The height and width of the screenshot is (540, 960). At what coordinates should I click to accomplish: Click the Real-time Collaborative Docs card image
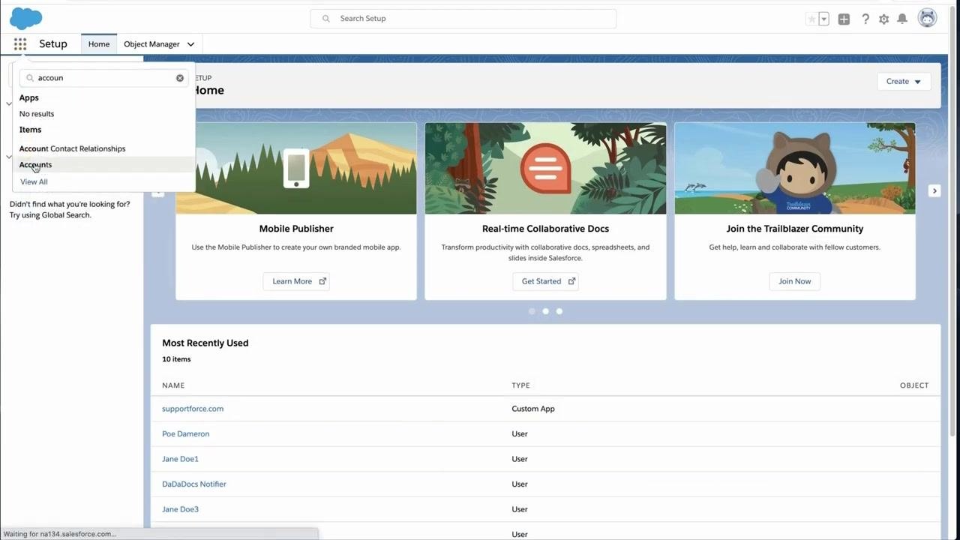click(545, 169)
